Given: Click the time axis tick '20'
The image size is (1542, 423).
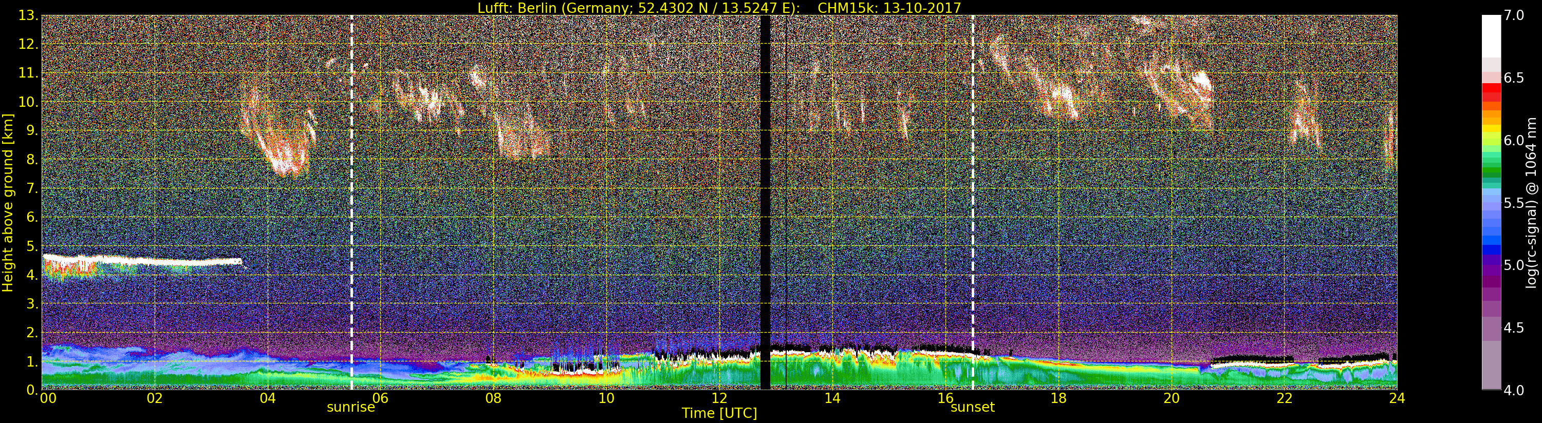Looking at the screenshot, I should click(x=1172, y=398).
